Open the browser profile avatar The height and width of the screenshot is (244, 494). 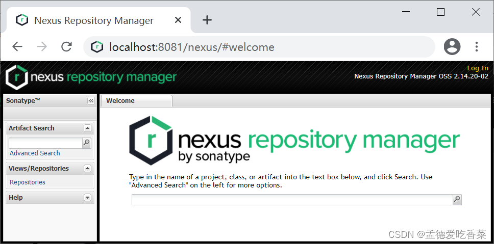coord(452,47)
